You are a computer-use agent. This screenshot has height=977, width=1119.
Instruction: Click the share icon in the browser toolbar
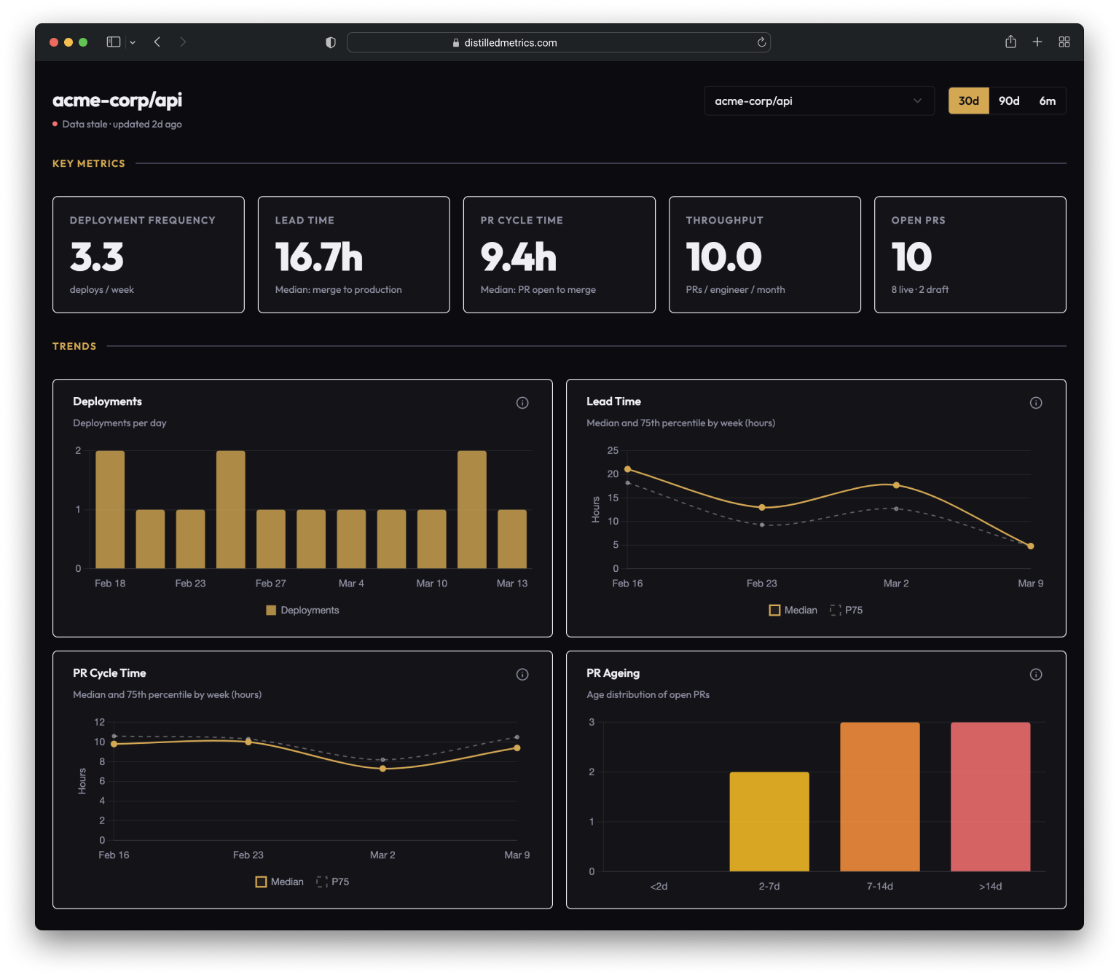[1010, 42]
